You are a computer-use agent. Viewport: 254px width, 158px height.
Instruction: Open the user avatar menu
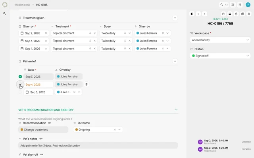click(x=248, y=5)
